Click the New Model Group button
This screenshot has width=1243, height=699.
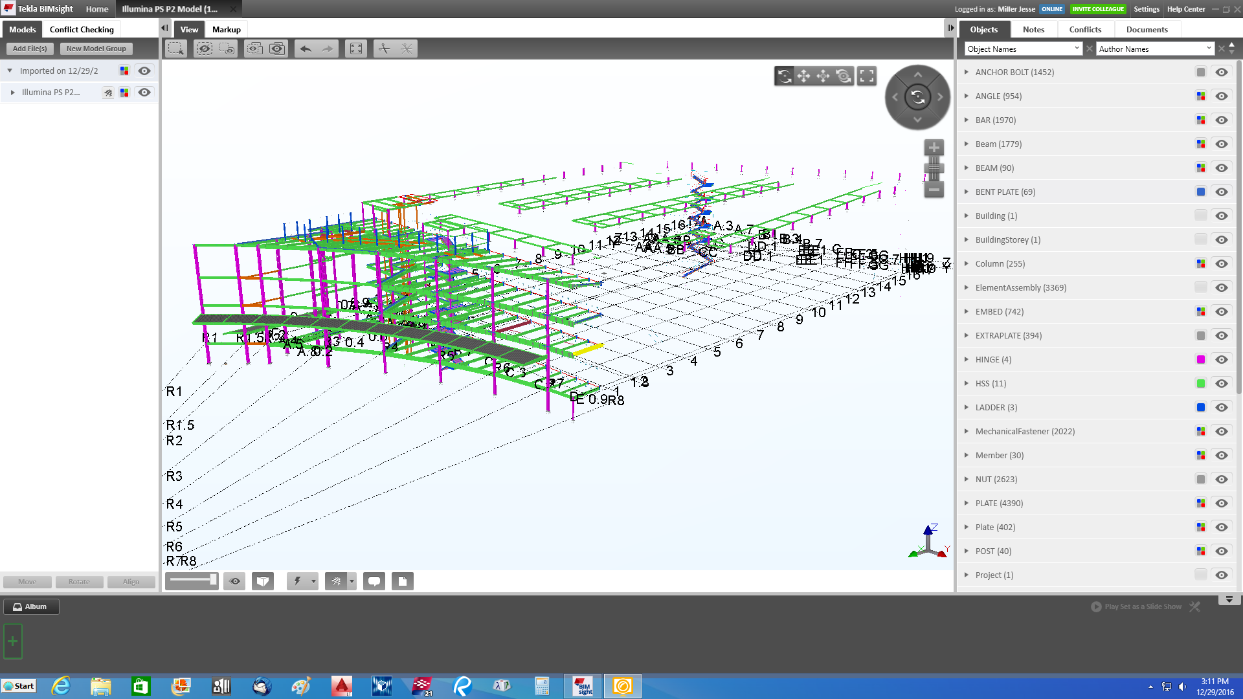click(96, 49)
